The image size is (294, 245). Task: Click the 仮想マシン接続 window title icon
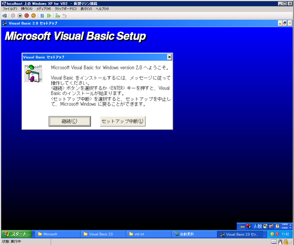coord(4,4)
